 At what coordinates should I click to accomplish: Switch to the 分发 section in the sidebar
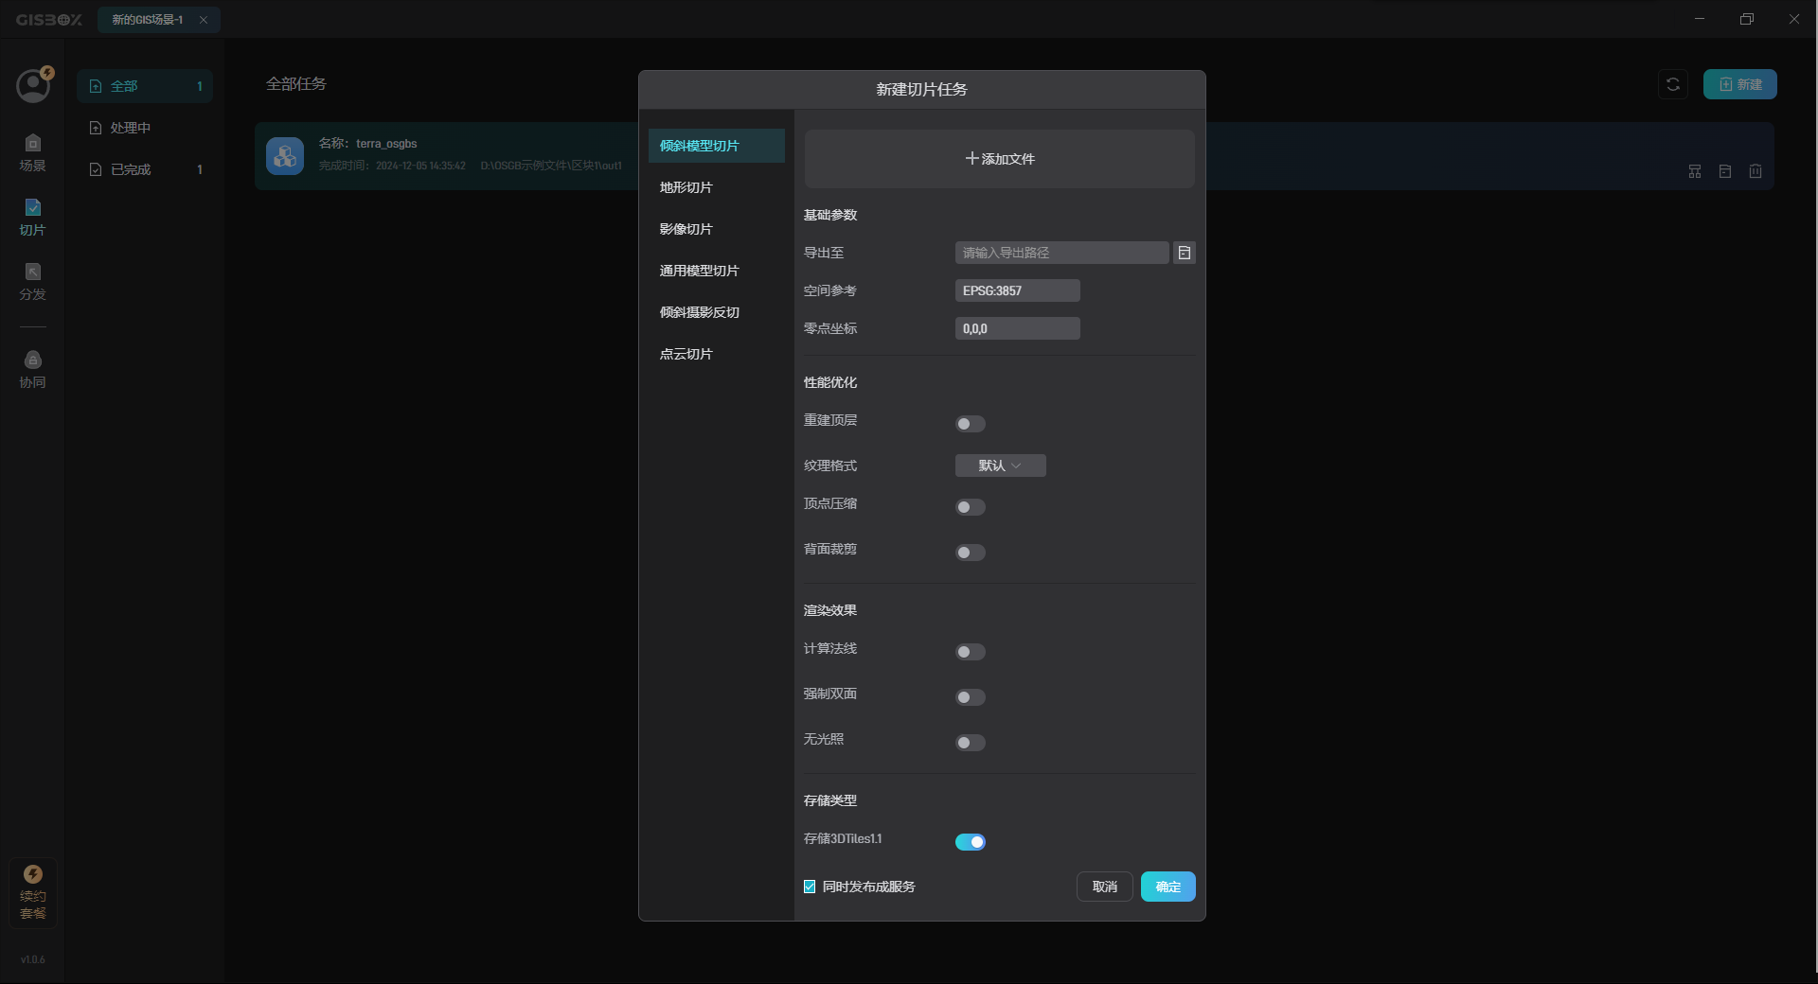point(32,283)
